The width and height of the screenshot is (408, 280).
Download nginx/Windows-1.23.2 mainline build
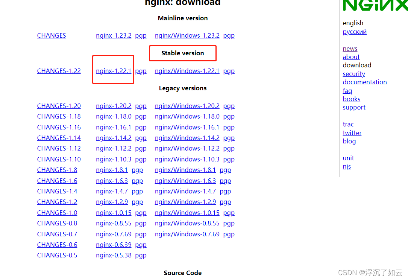187,35
